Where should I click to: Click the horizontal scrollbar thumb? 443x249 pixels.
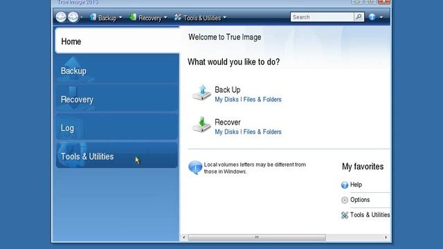(257, 237)
